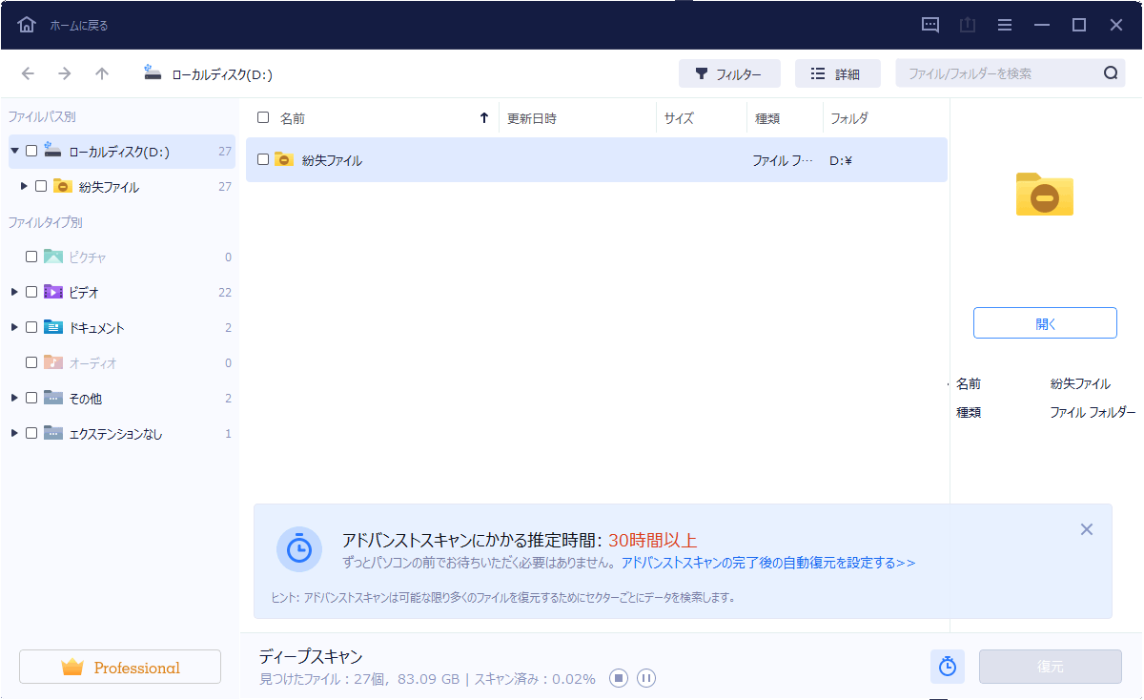This screenshot has width=1144, height=700.
Task: Click the sort arrow in 名前 column
Action: [484, 118]
